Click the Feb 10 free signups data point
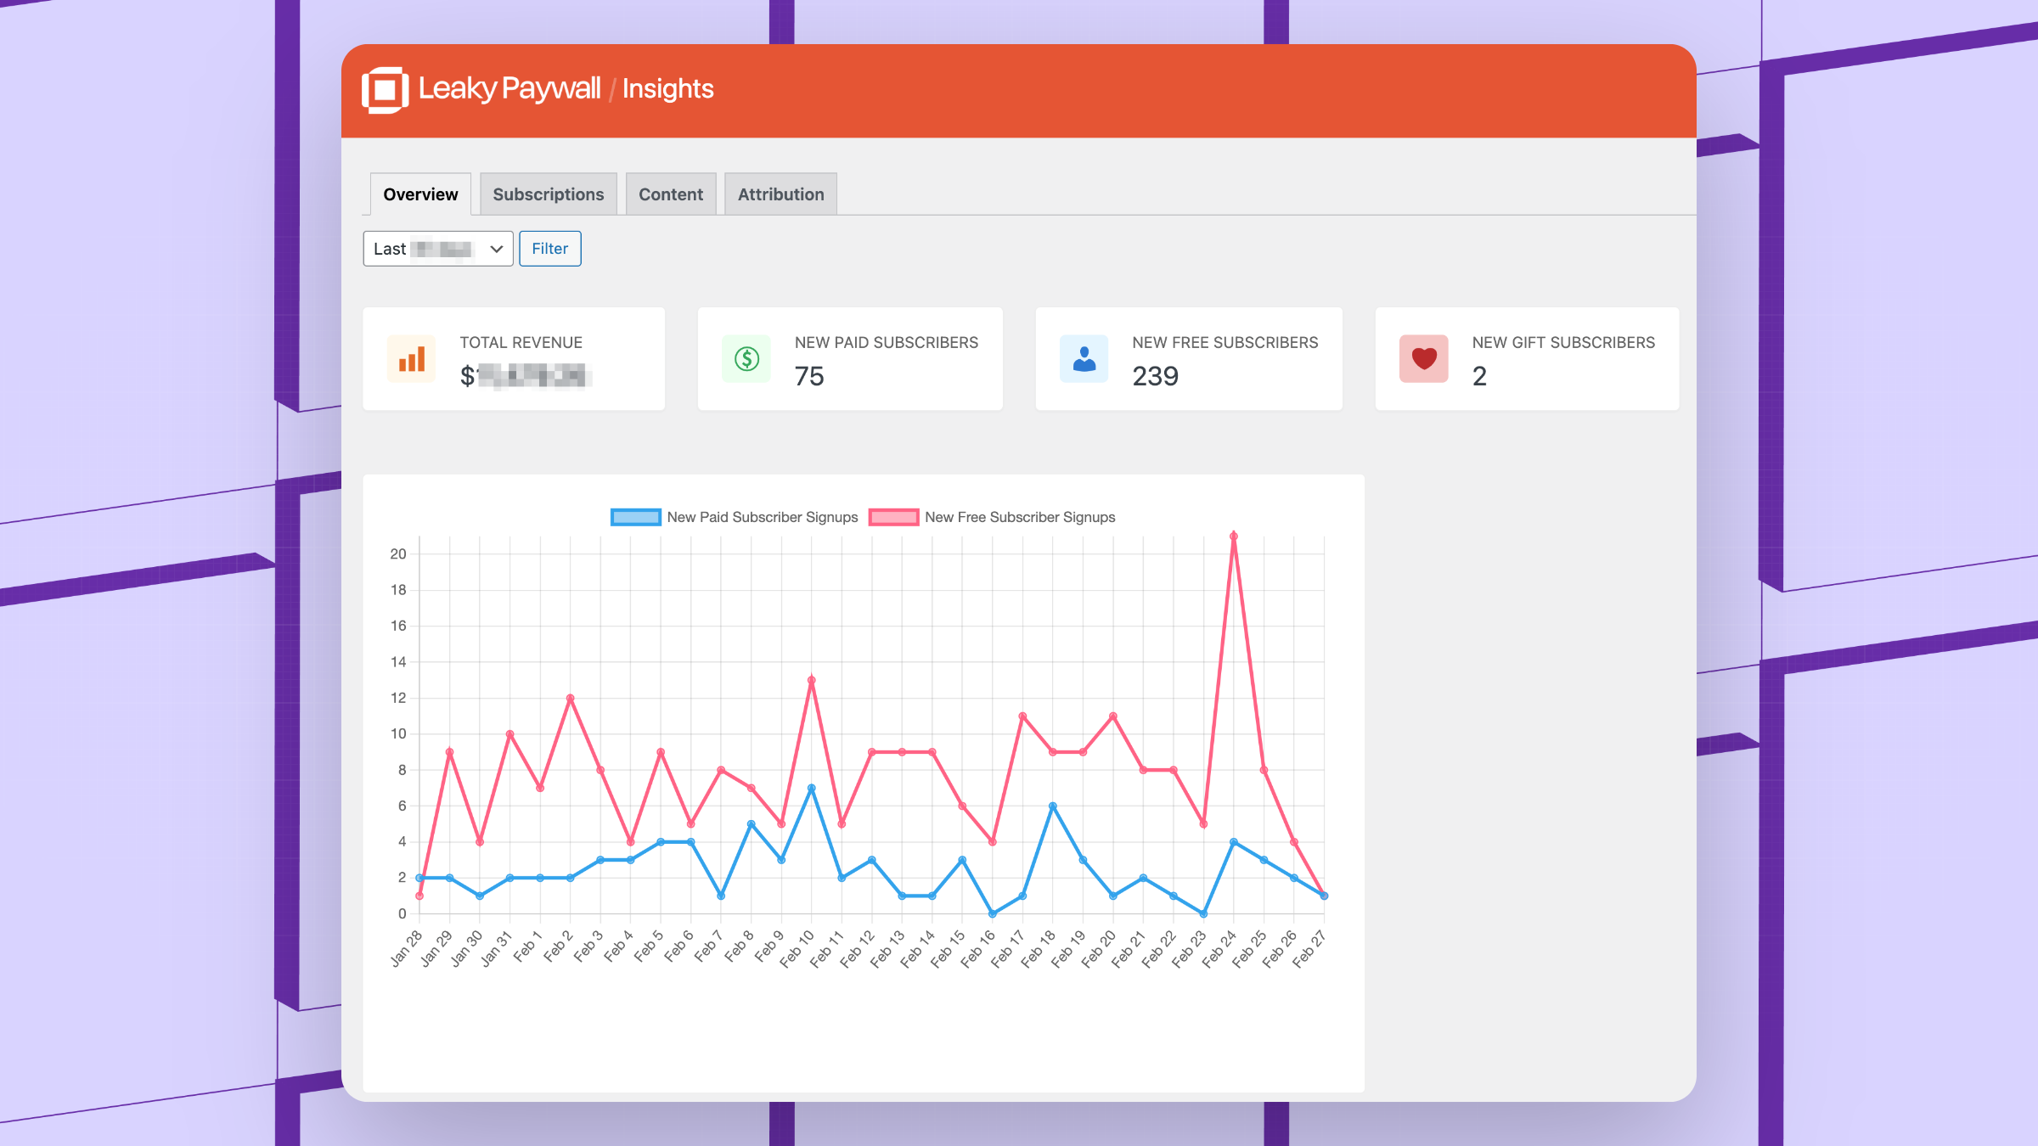 click(812, 680)
